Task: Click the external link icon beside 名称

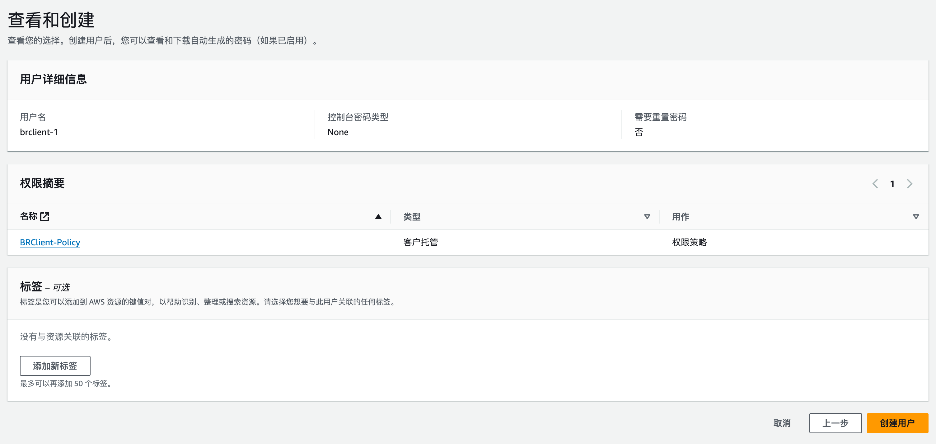Action: [45, 217]
